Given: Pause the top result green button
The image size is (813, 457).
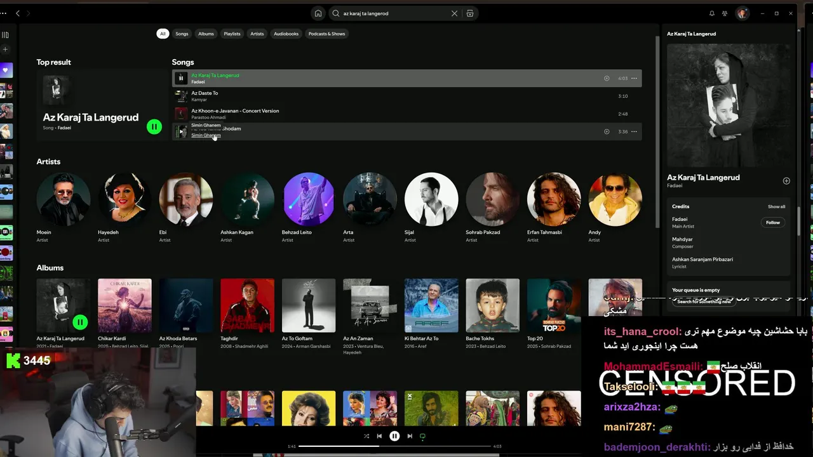Looking at the screenshot, I should point(154,127).
